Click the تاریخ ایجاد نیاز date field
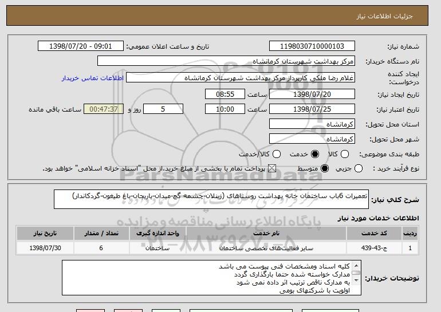Image resolution: width=441 pixels, height=312 pixels. pos(312,94)
